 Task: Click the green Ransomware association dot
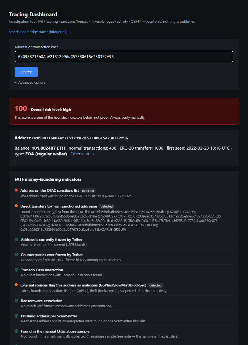(x=16, y=301)
